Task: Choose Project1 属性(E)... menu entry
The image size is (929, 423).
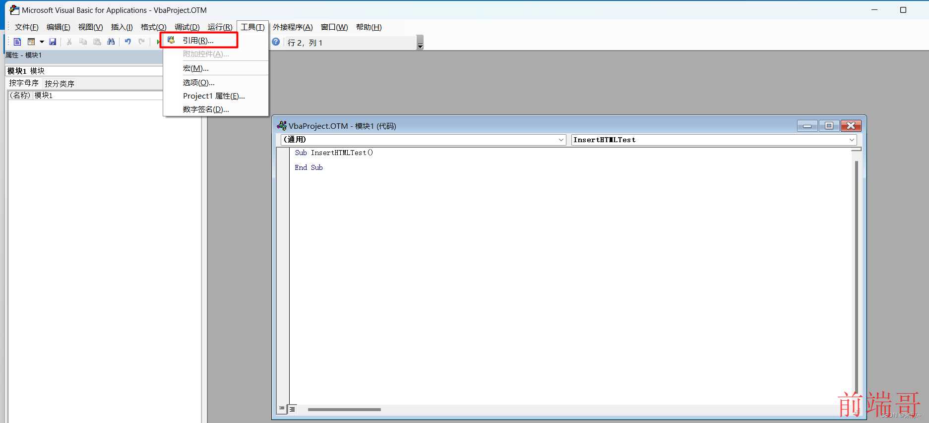Action: coord(216,96)
